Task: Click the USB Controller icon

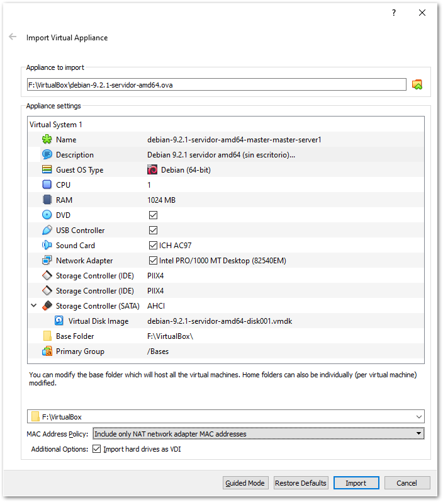Action: click(47, 230)
